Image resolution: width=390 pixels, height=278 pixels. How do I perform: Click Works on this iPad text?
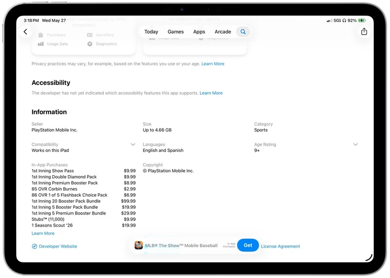point(50,150)
